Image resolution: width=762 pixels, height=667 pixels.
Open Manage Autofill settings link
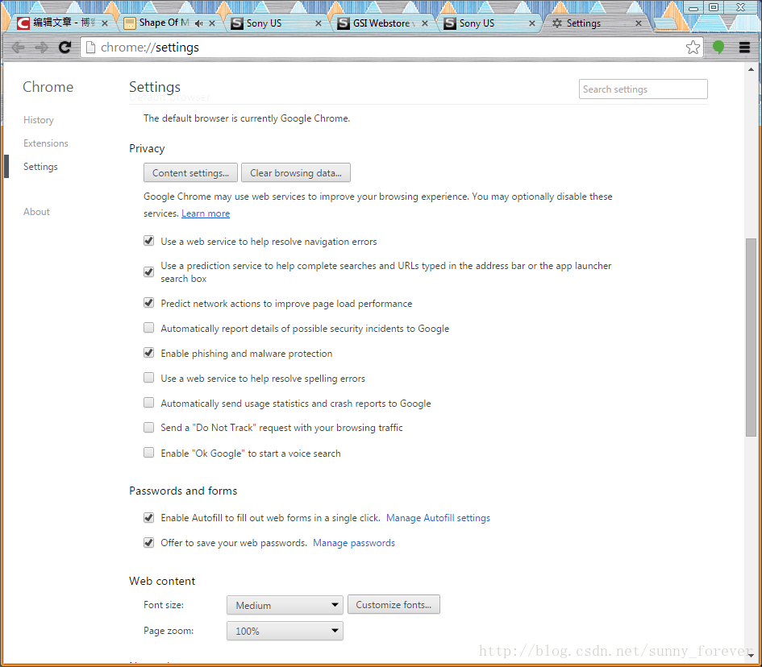point(438,518)
